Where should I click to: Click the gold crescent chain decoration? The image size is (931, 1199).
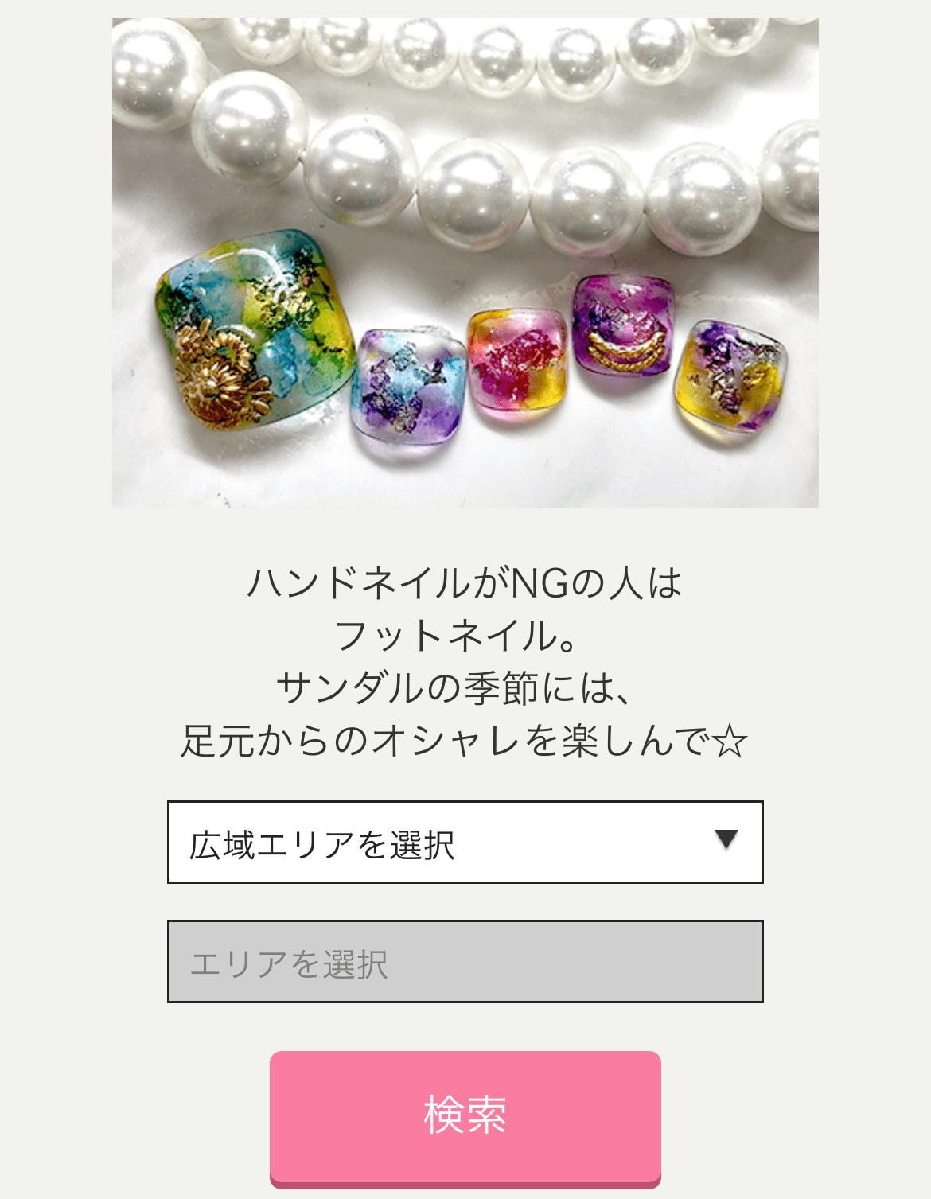click(x=627, y=352)
